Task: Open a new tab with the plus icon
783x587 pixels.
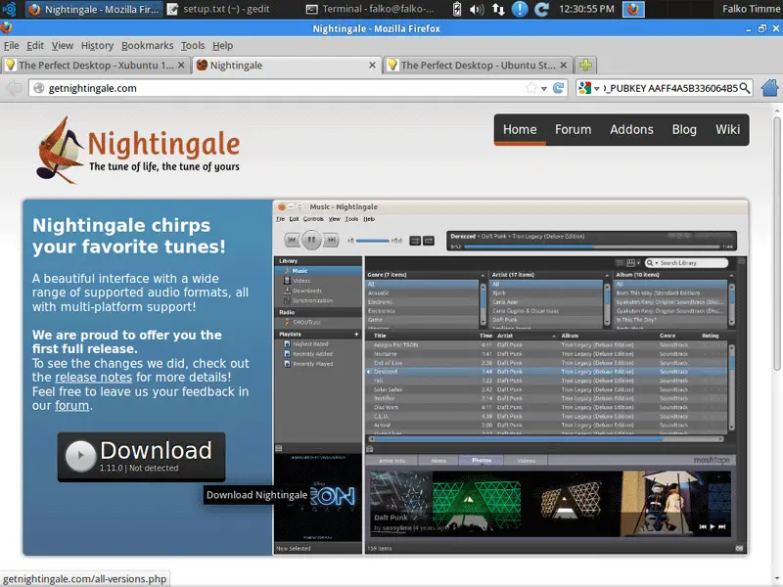Action: click(585, 65)
